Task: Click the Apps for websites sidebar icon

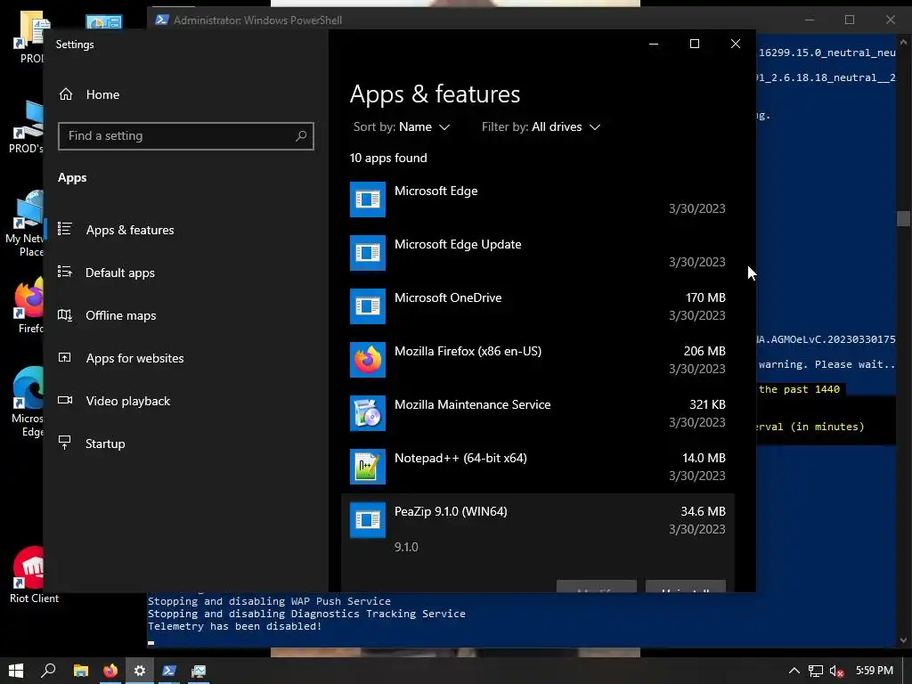Action: [x=65, y=357]
